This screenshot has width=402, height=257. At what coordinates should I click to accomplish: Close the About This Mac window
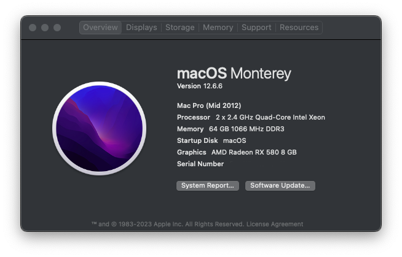[33, 28]
